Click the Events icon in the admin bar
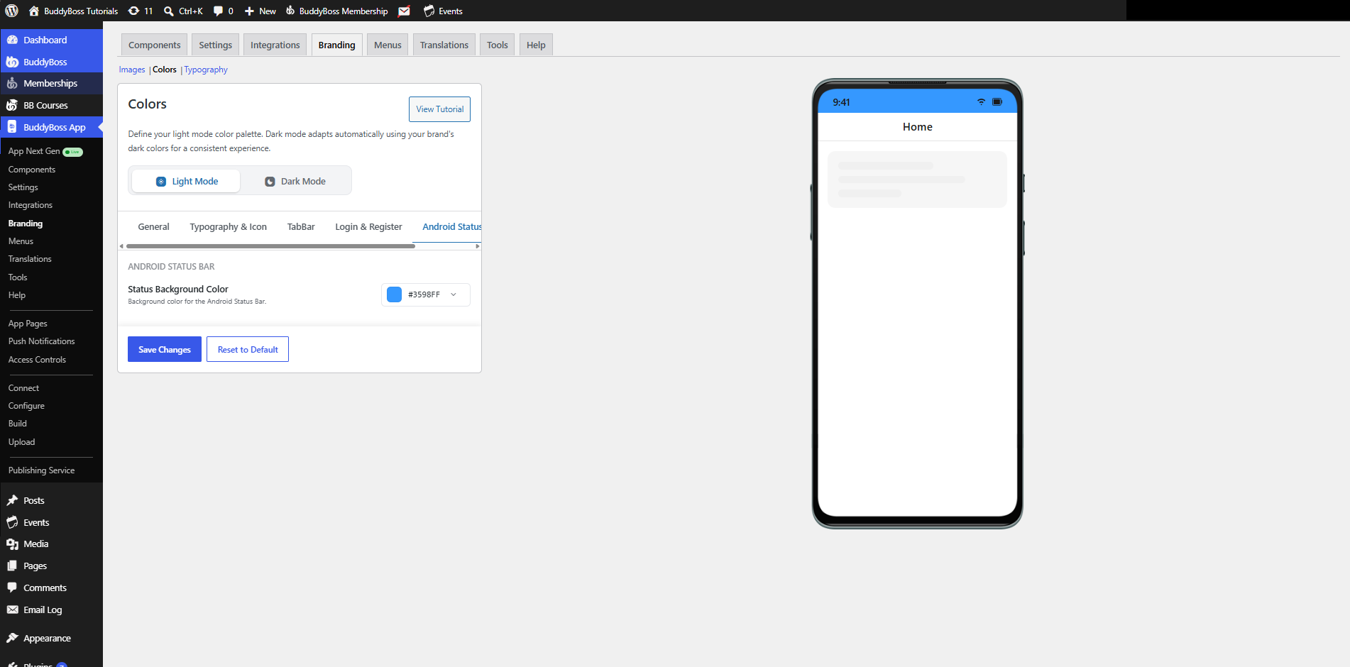Image resolution: width=1350 pixels, height=667 pixels. (x=429, y=11)
